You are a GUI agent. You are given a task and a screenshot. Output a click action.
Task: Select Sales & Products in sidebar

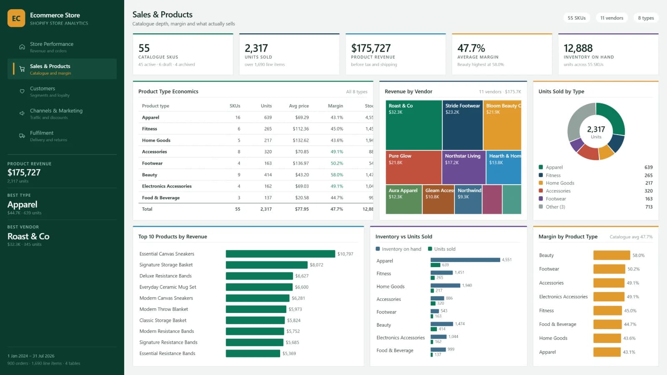pyautogui.click(x=62, y=69)
